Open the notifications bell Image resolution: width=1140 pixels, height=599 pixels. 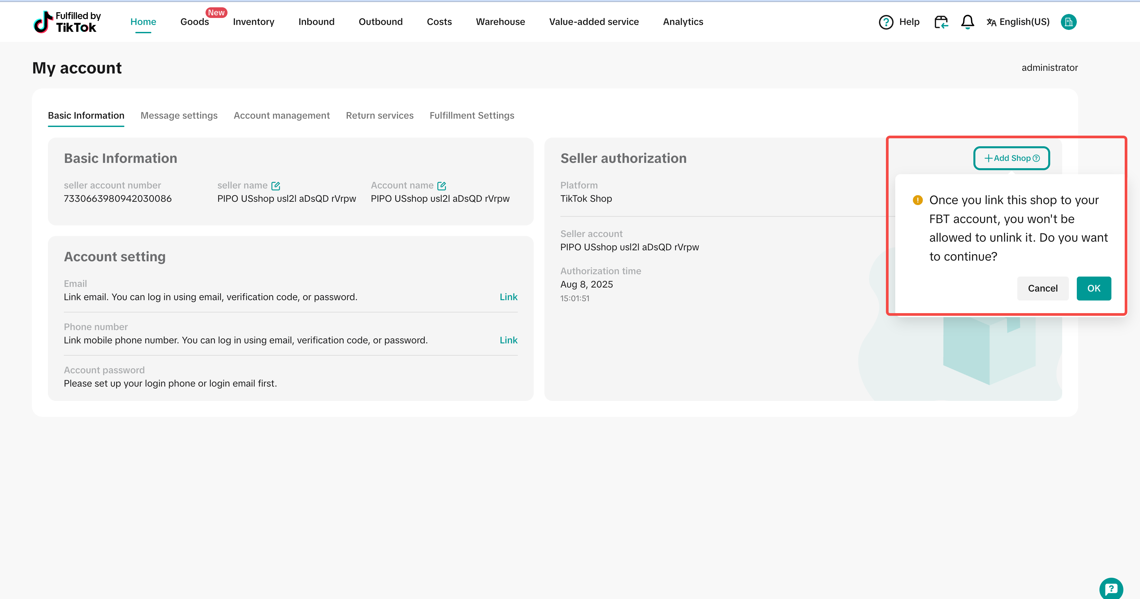pos(967,22)
